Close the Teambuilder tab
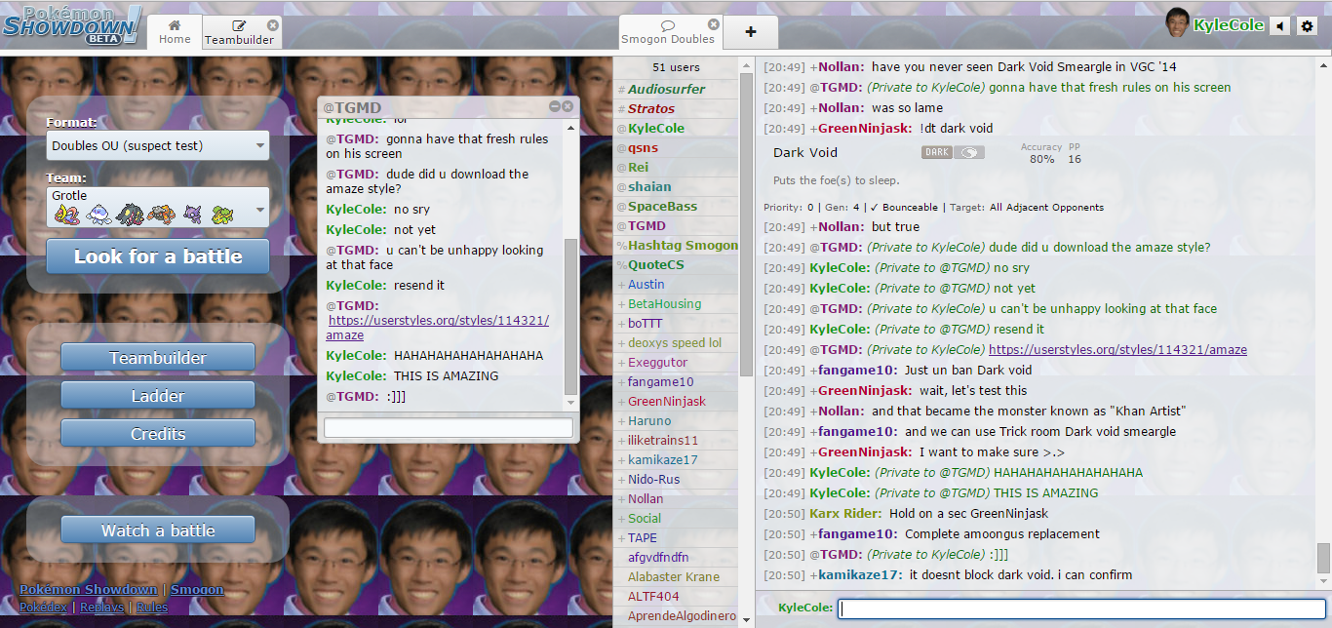The image size is (1332, 628). (x=272, y=25)
